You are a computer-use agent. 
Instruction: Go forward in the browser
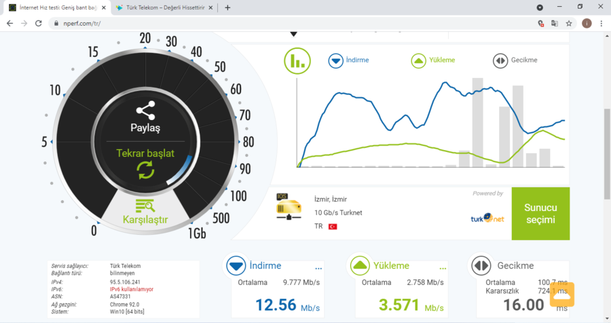click(x=24, y=23)
